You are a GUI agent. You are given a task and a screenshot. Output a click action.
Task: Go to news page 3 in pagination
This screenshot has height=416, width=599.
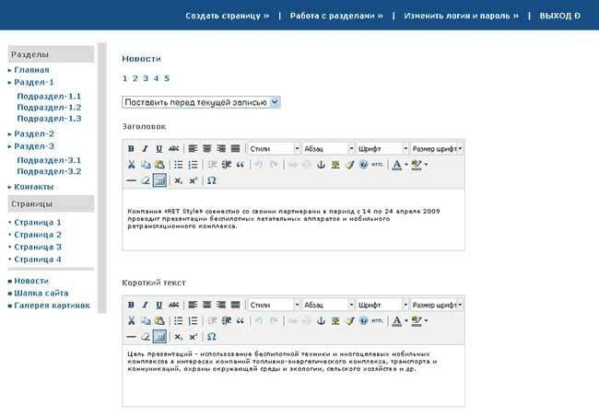coord(146,78)
